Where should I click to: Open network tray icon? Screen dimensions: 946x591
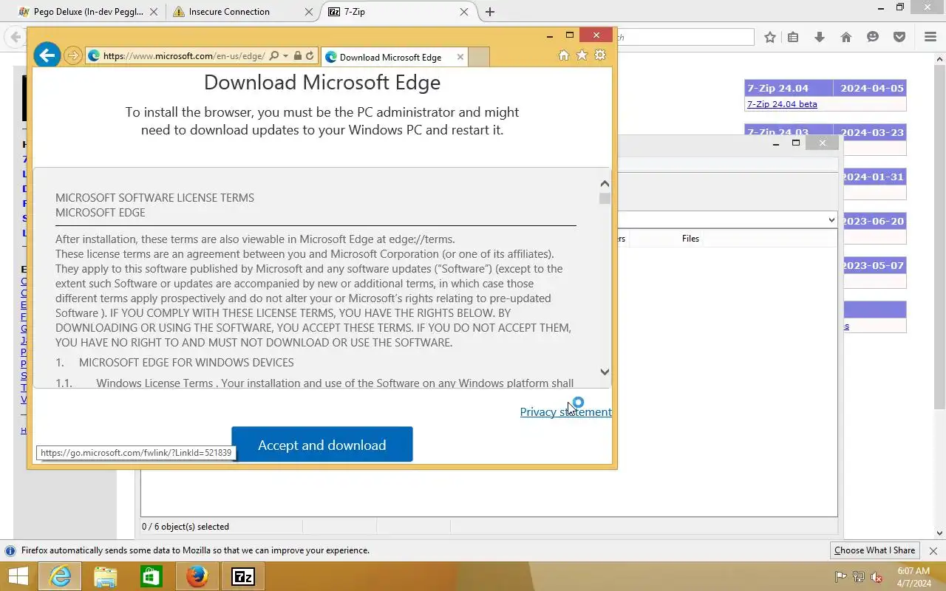pos(859,577)
